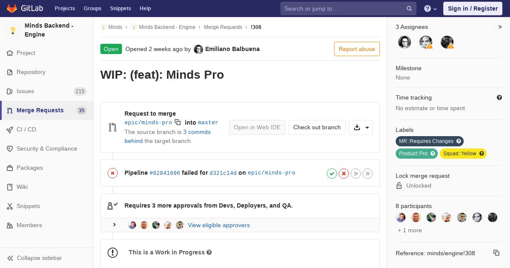
Task: Open the Help top navigation link
Action: click(x=145, y=9)
